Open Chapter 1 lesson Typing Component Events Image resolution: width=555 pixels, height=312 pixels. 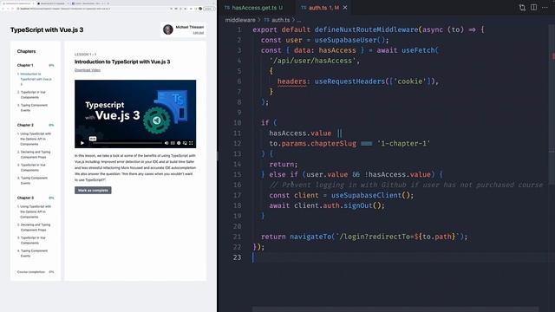tap(34, 107)
